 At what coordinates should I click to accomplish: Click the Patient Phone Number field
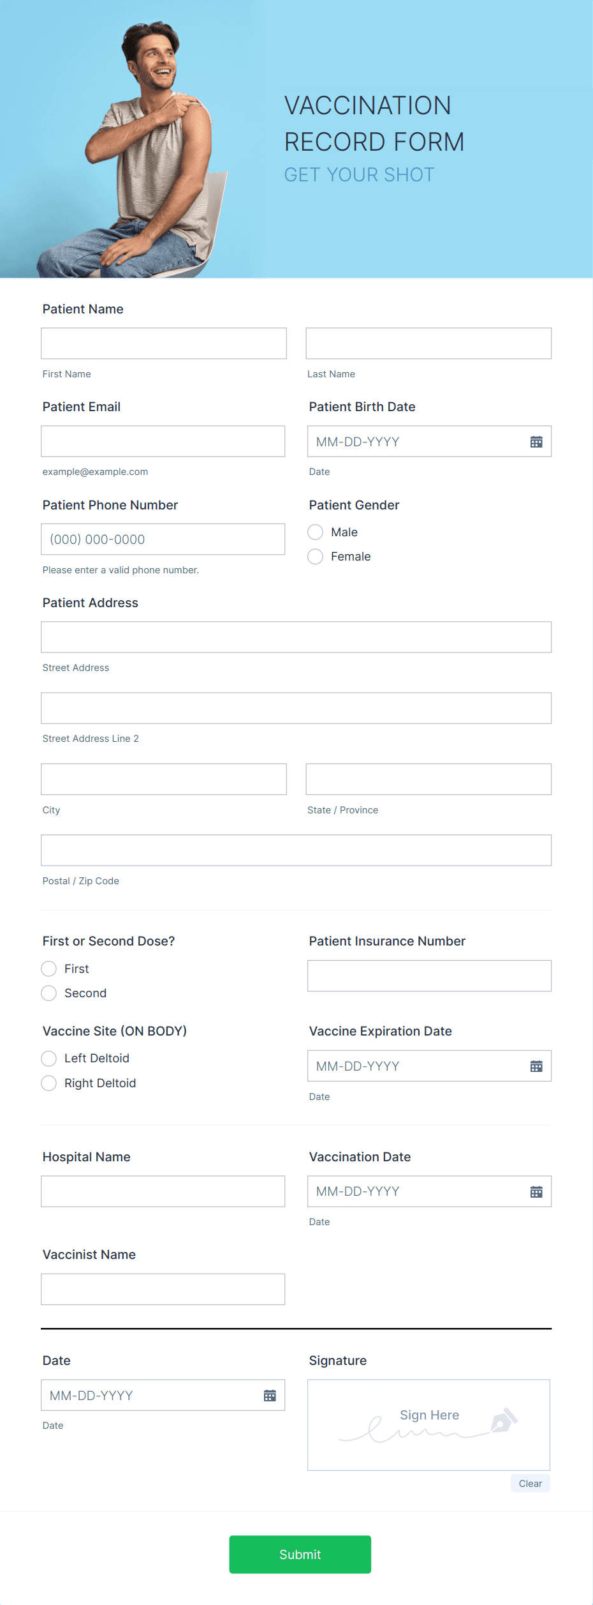pyautogui.click(x=163, y=539)
